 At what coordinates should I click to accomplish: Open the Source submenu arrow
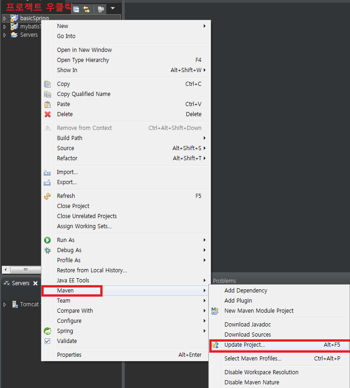pos(205,148)
